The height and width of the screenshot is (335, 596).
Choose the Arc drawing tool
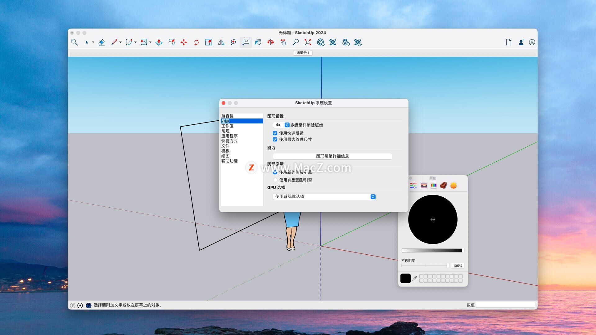[x=129, y=42]
